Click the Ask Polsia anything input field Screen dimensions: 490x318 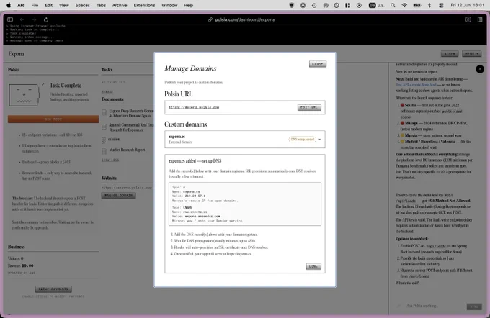pos(435,306)
